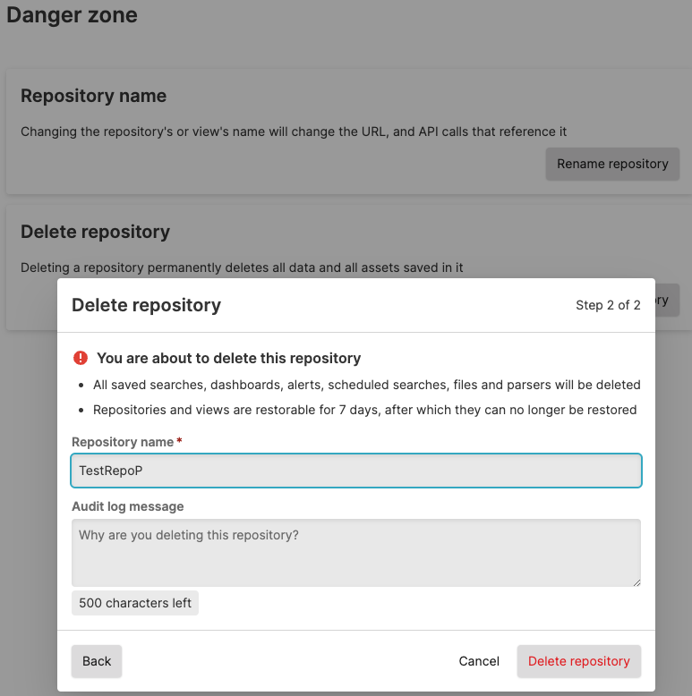Cancel the delete repository dialog
Screen dimensions: 692x696
pyautogui.click(x=479, y=661)
